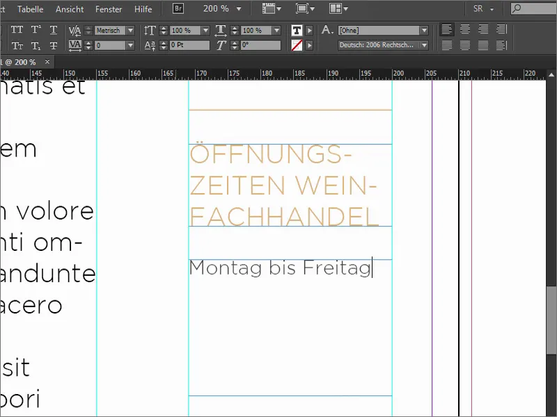Click the Horizontal Scale icon
The width and height of the screenshot is (557, 417).
[221, 31]
